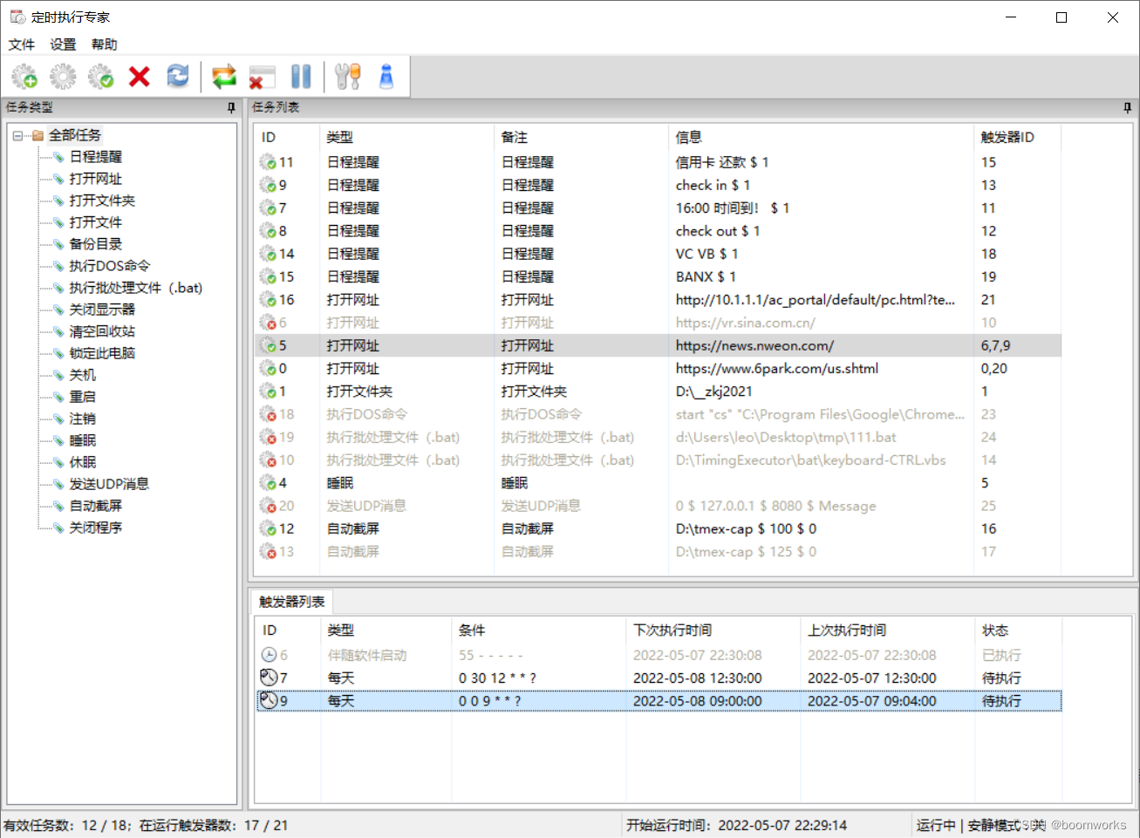Select 发送UDP消息 tree item
The width and height of the screenshot is (1140, 838).
click(x=109, y=484)
